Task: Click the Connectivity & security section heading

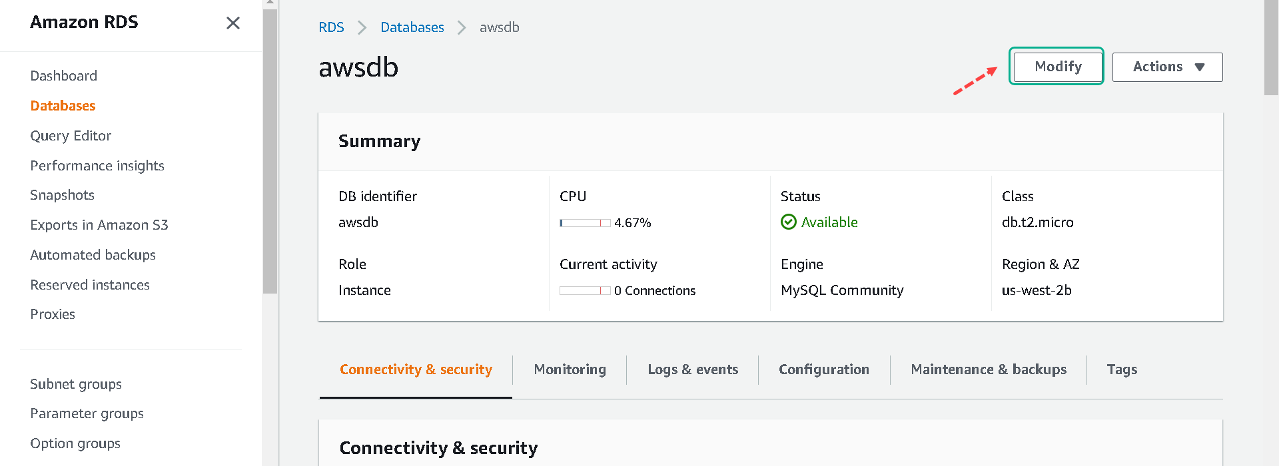Action: (x=438, y=448)
